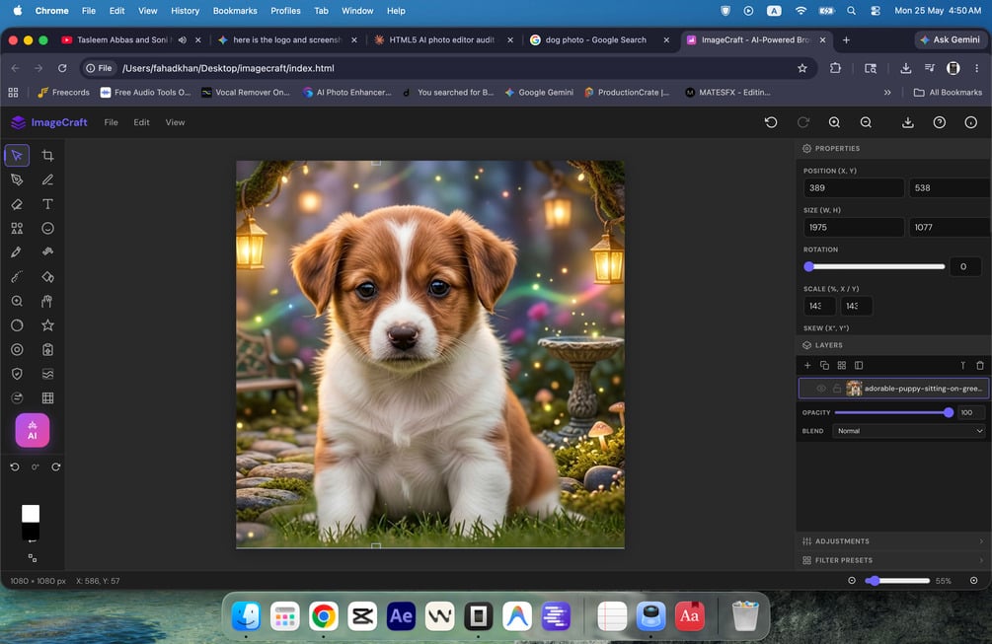
Task: Open the info icon in header
Action: pyautogui.click(x=971, y=122)
